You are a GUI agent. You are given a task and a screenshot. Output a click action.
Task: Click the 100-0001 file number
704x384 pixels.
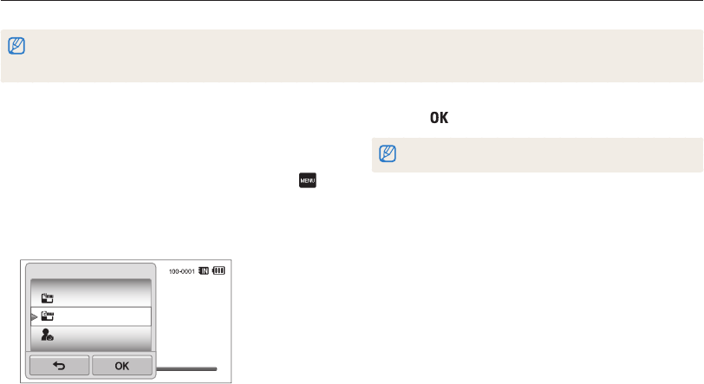tap(179, 270)
